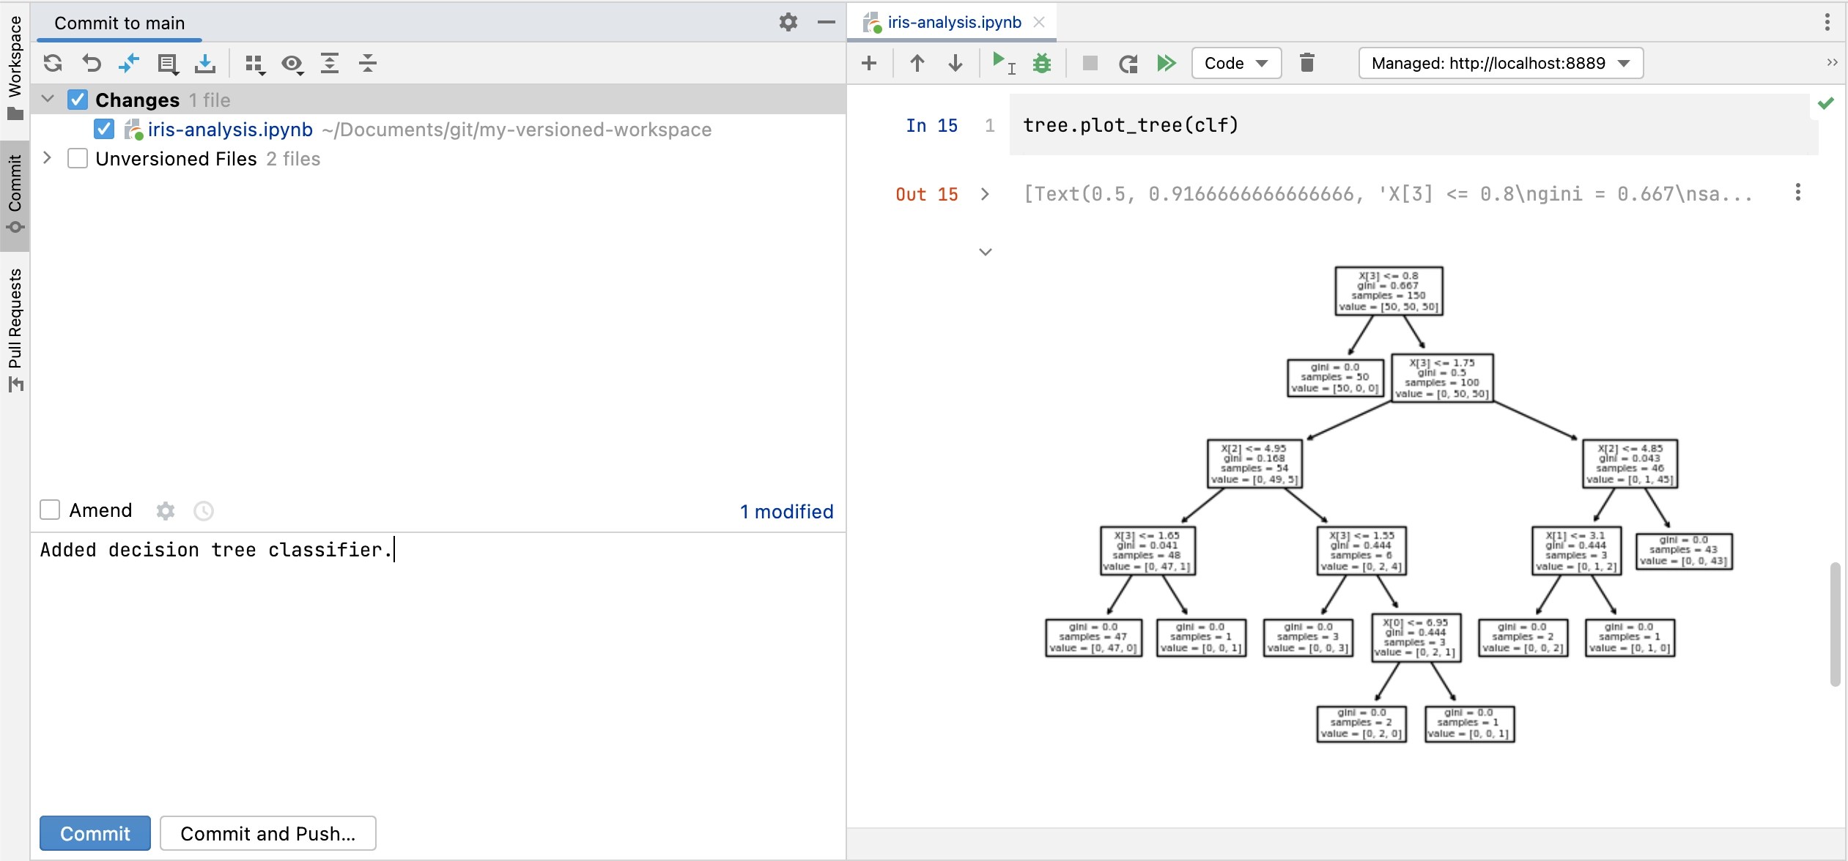Open the Code cell type dropdown

click(1235, 63)
